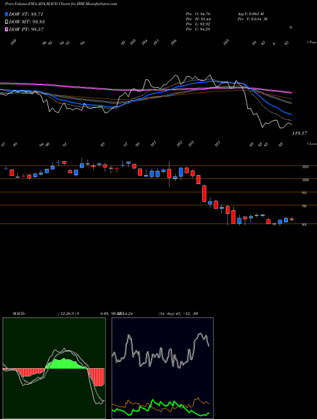The image size is (317, 419).
Task: Click the last red candlestick on the right
Action: pyautogui.click(x=292, y=220)
